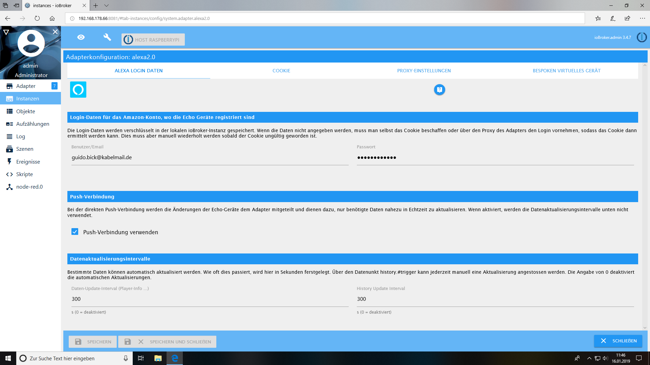This screenshot has height=365, width=650.
Task: Toggle Push-Verbindung verwenden checkbox
Action: pyautogui.click(x=75, y=232)
